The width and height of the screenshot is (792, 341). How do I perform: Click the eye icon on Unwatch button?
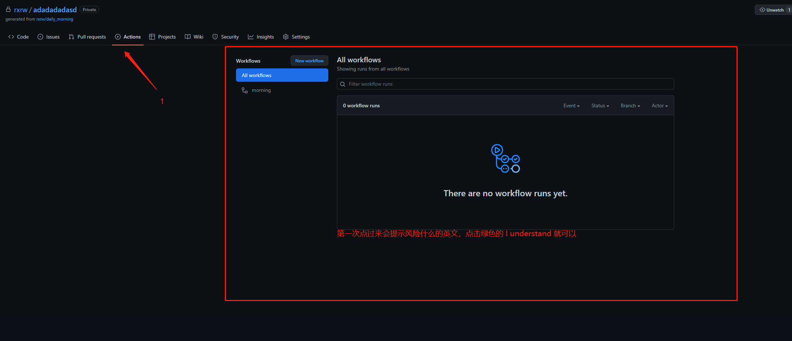point(762,10)
